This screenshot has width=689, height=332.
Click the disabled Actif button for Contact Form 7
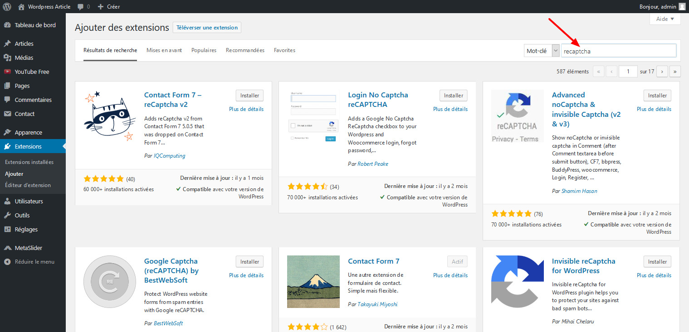pos(457,261)
